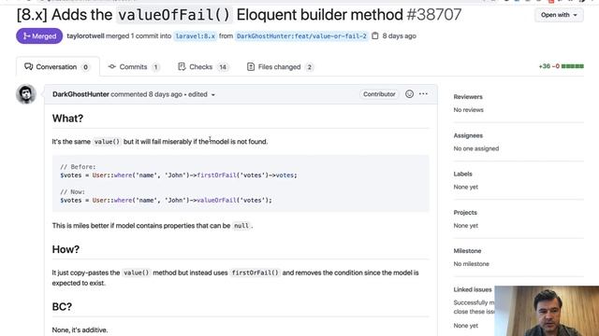Click the 'None, it's additive.' text
The image size is (599, 336).
[80, 330]
